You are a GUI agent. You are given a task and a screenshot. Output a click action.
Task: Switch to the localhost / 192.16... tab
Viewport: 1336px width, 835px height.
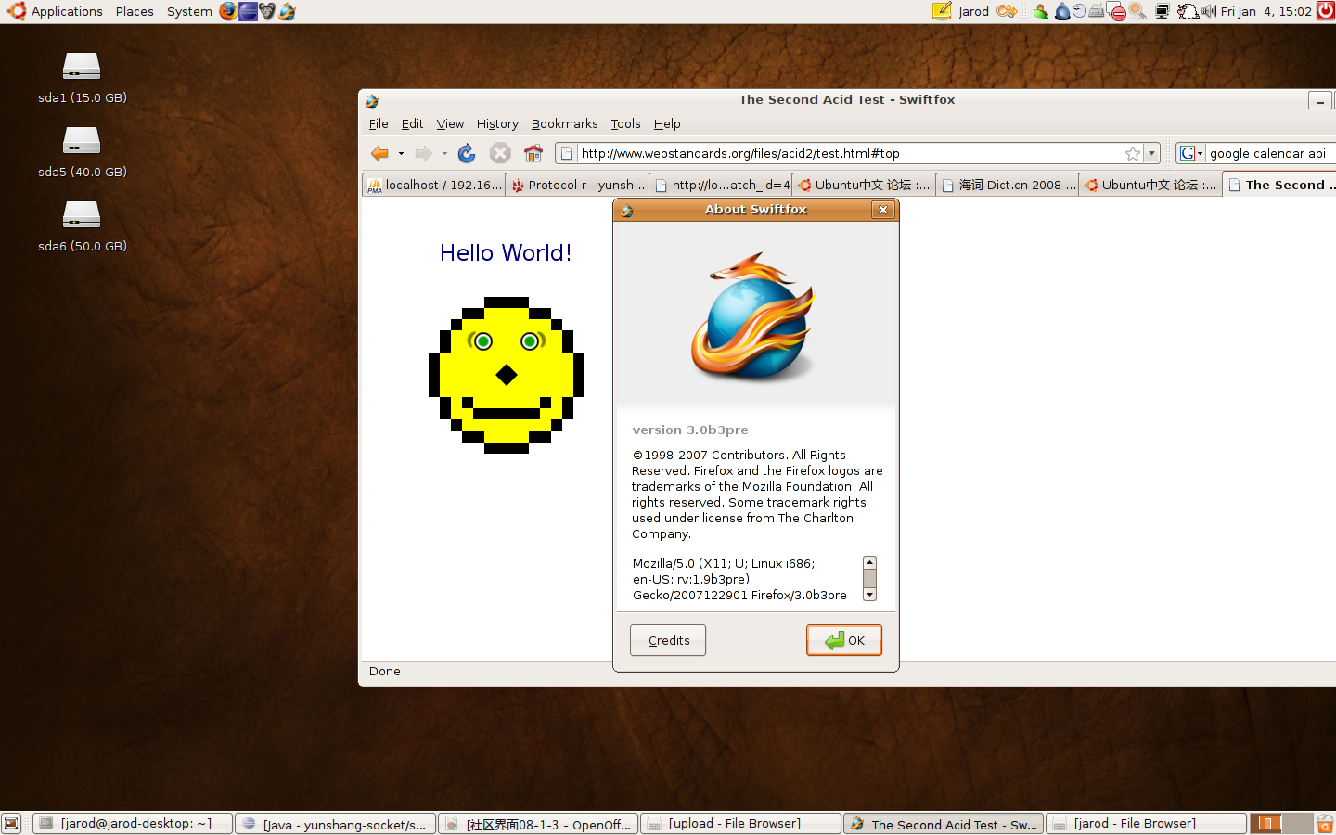(x=433, y=185)
